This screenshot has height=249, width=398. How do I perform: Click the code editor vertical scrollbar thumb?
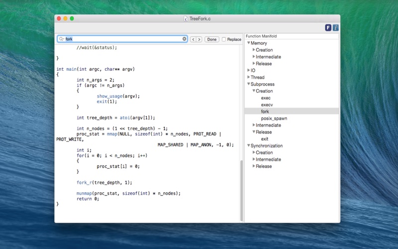click(241, 191)
